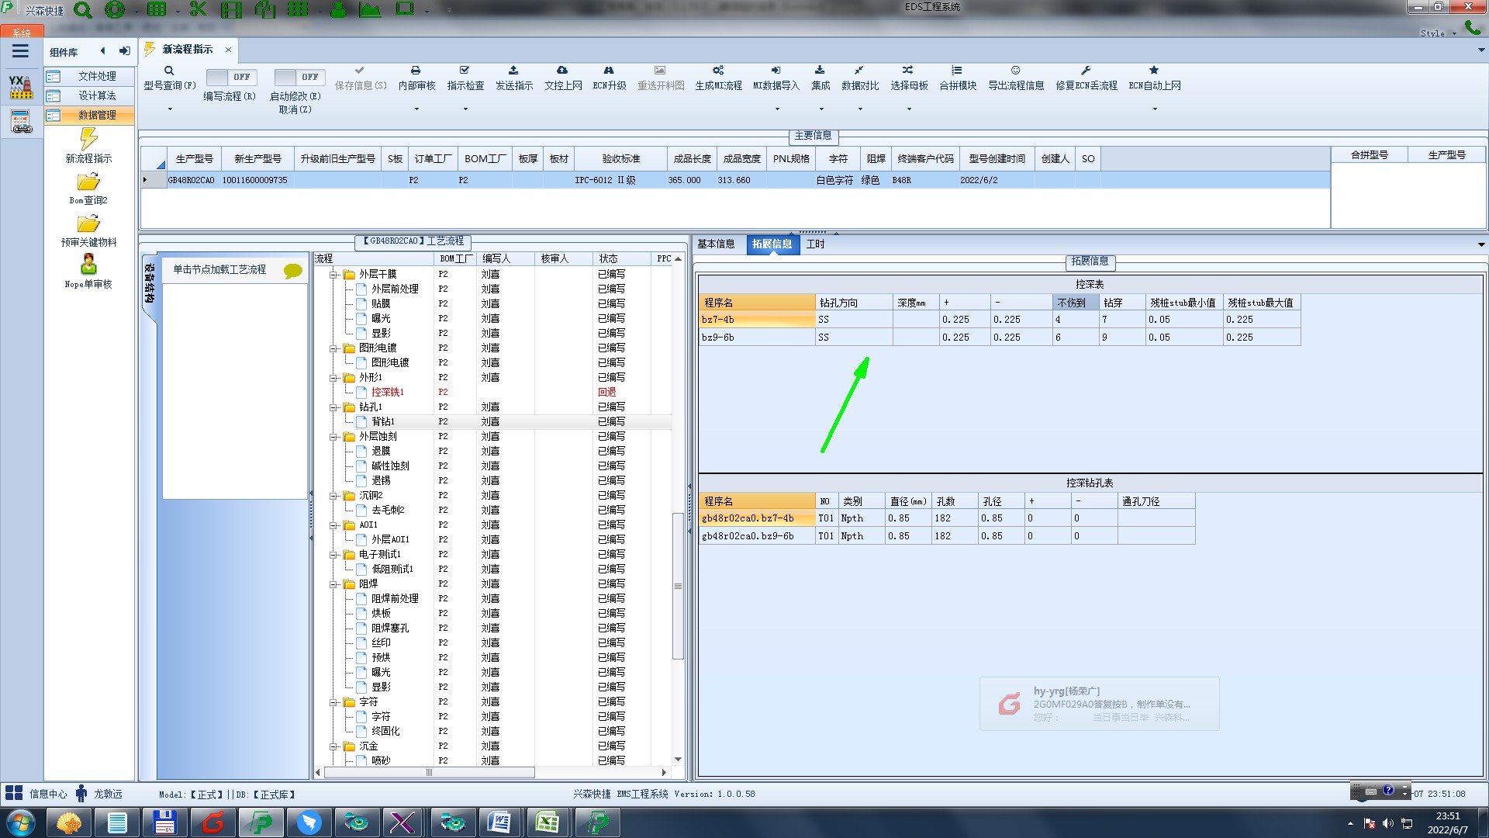
Task: Collapse the 外层干膜 folder node
Action: click(333, 275)
